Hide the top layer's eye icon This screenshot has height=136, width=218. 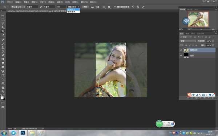[x=181, y=50]
